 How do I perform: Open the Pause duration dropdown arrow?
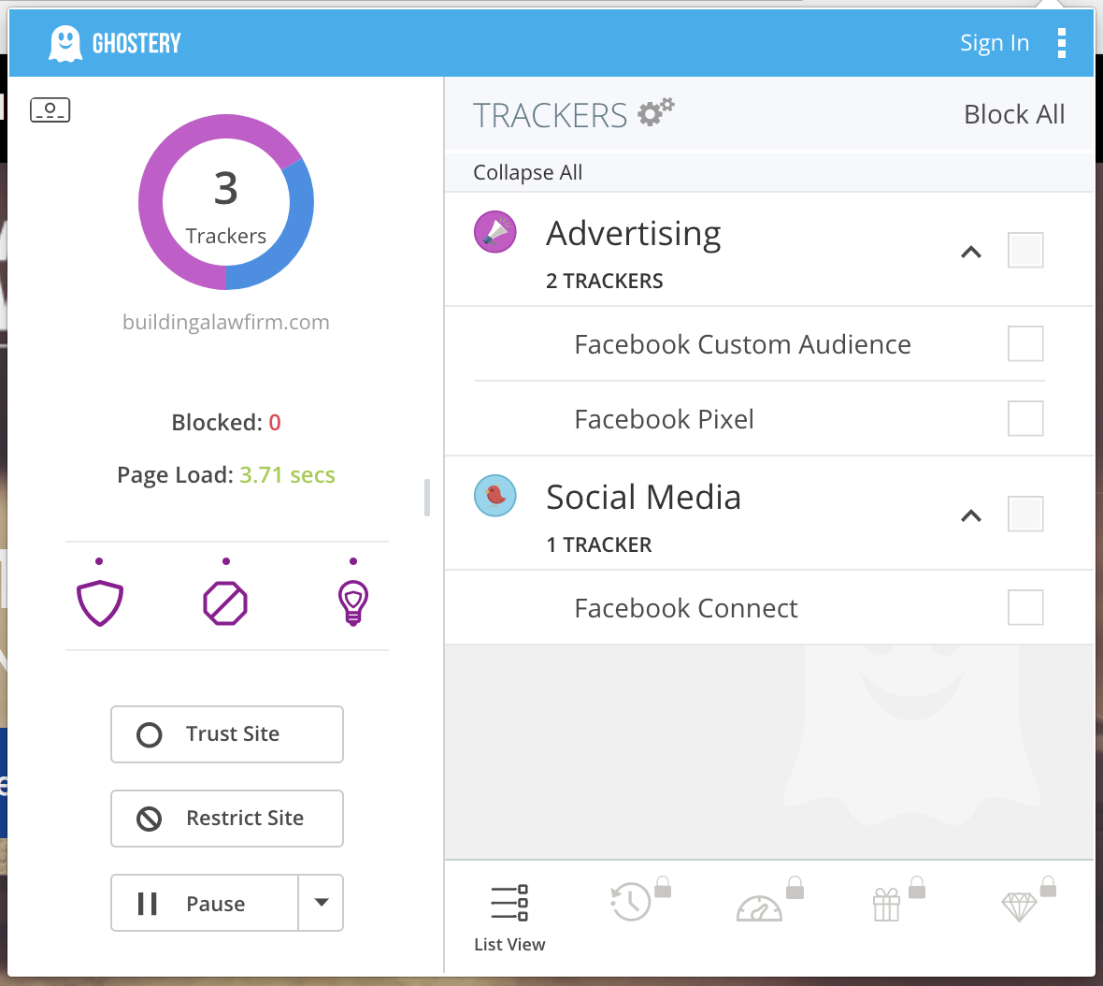click(322, 903)
